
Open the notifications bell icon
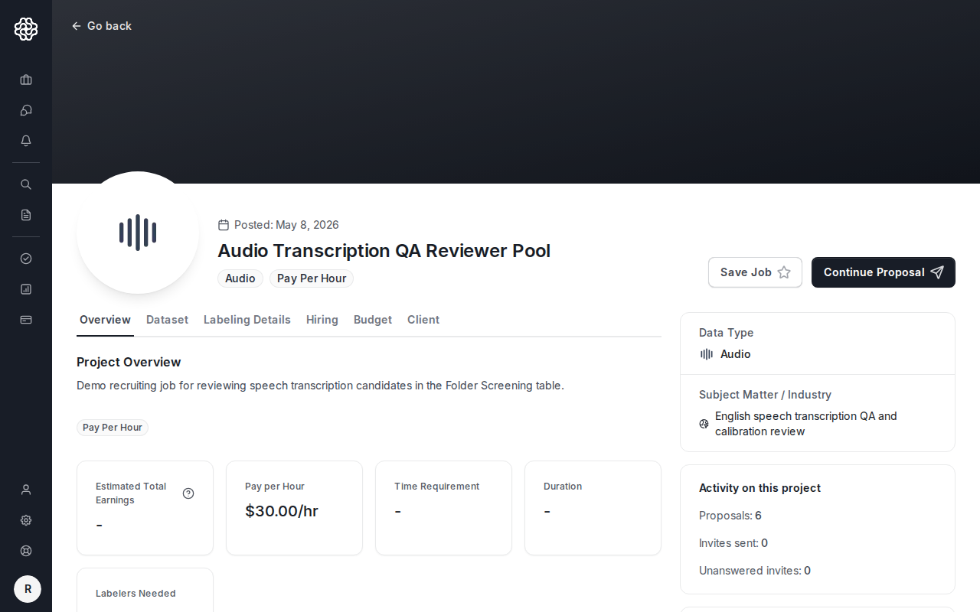pos(26,141)
